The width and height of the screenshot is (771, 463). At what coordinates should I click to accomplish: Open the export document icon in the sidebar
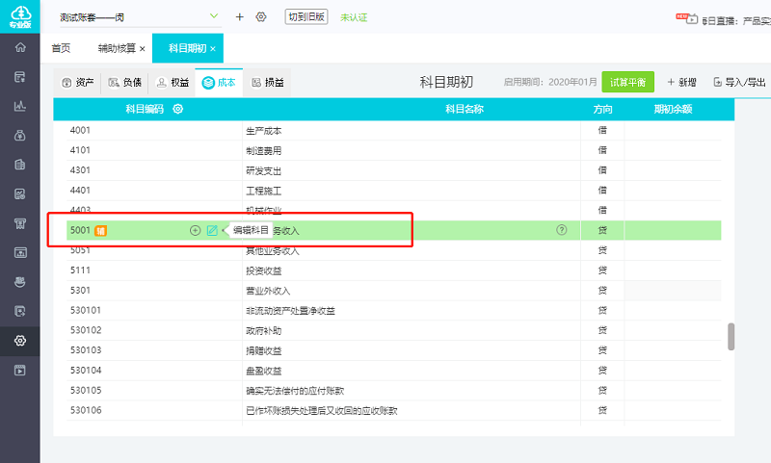(x=20, y=311)
